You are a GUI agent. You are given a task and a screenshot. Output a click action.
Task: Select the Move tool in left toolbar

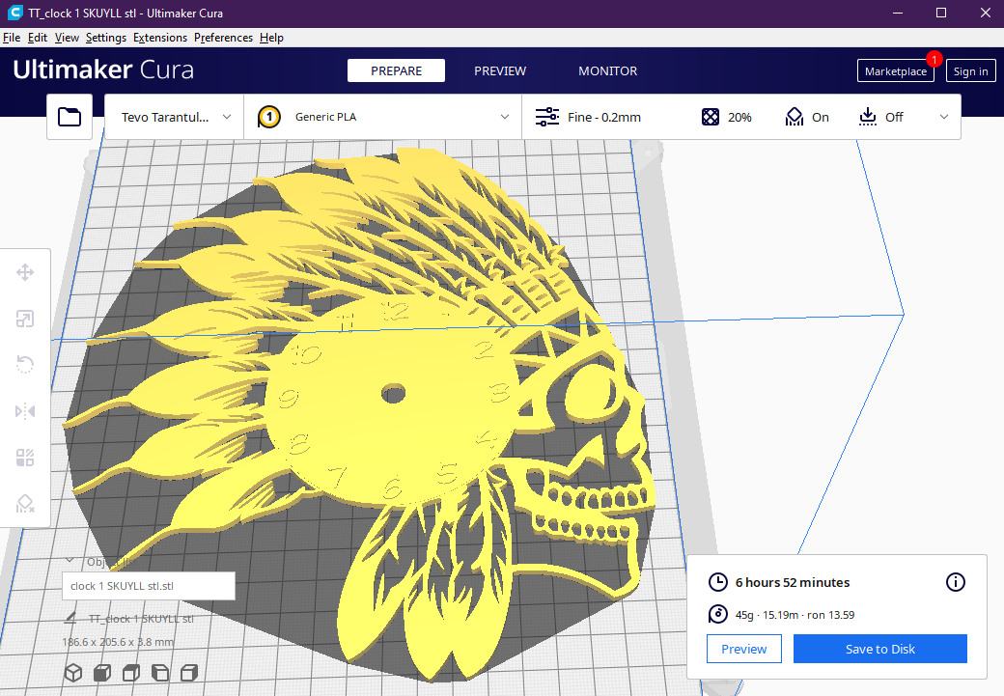(x=25, y=272)
